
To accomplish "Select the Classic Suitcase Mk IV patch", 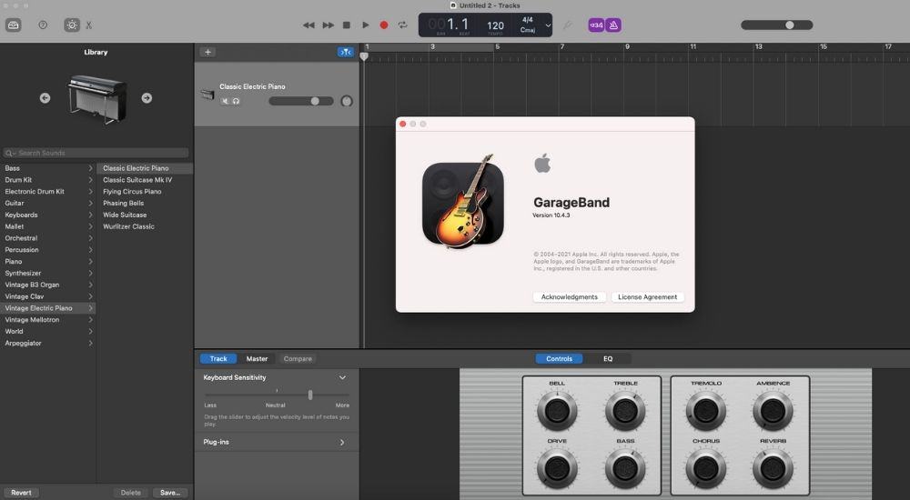I will pyautogui.click(x=145, y=180).
